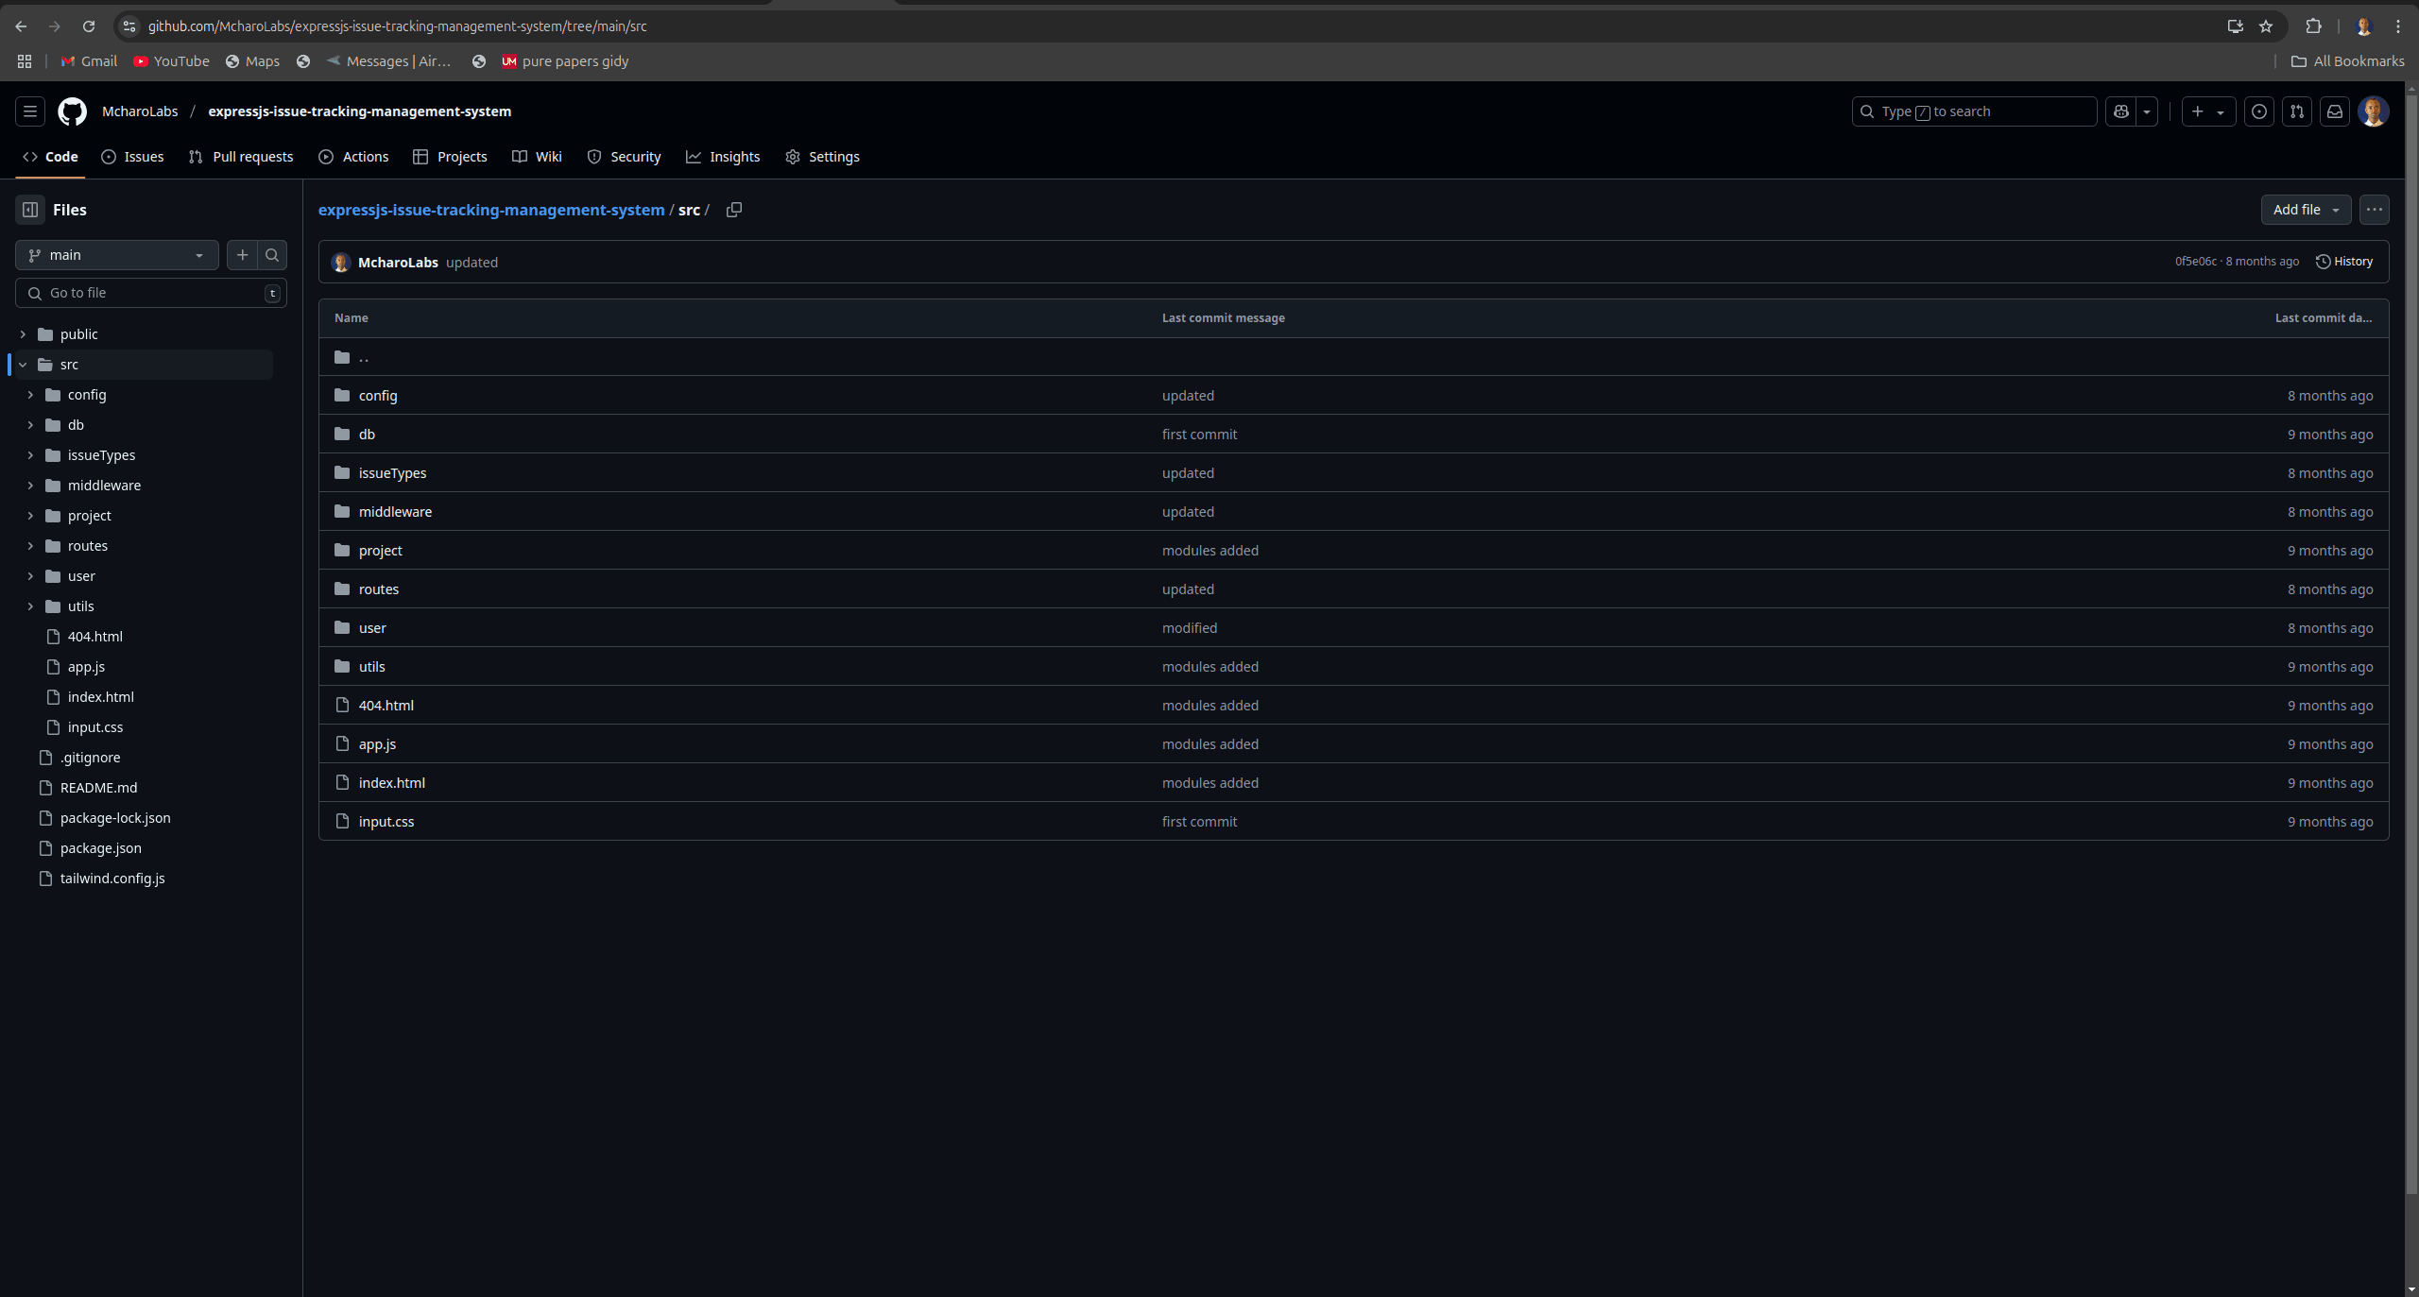
Task: Open the kebab menu next to Add file
Action: (x=2375, y=210)
